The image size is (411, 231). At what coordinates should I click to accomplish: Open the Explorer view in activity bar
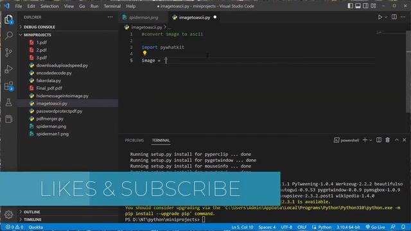[8, 19]
